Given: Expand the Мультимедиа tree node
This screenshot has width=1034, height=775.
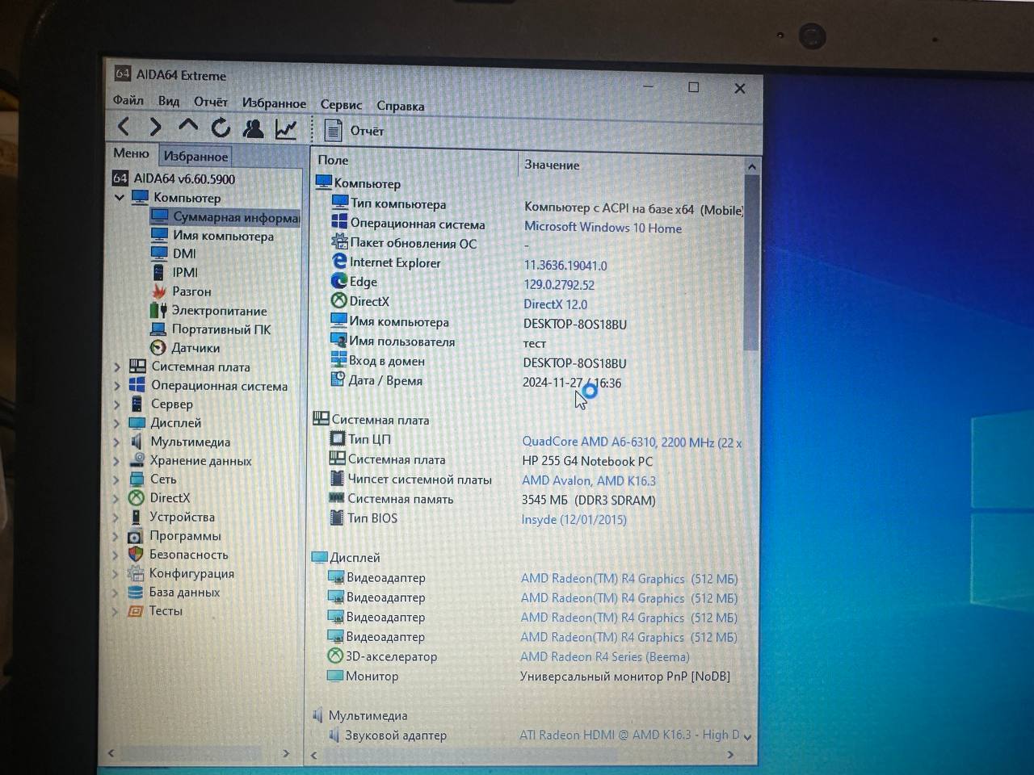Looking at the screenshot, I should 117,442.
